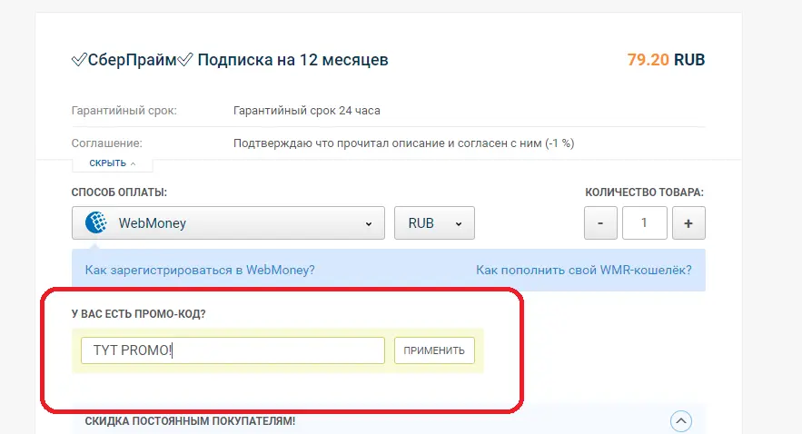Open the RUB currency dropdown
This screenshot has width=802, height=434.
(x=434, y=222)
